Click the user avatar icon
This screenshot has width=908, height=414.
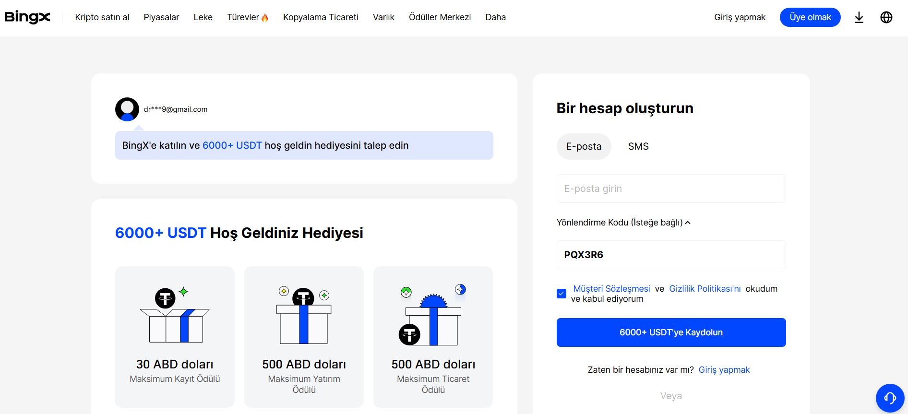click(x=127, y=109)
